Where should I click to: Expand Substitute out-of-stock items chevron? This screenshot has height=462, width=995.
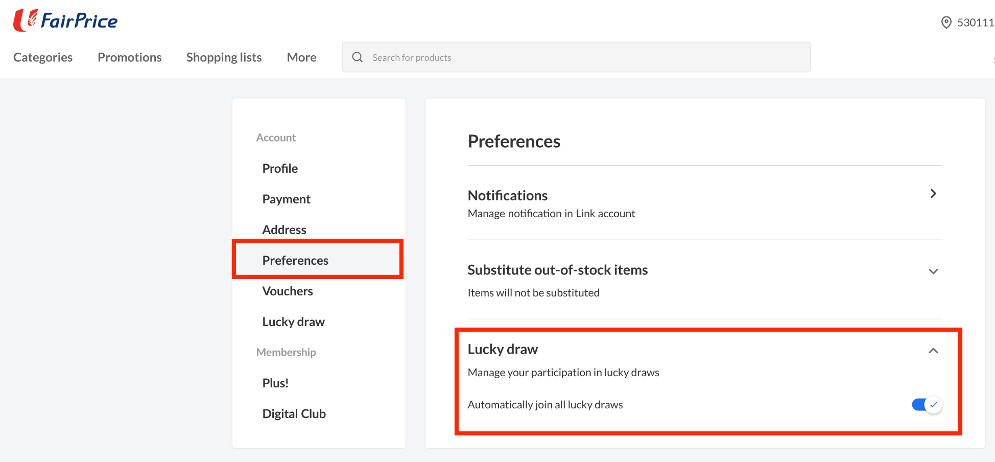tap(933, 271)
